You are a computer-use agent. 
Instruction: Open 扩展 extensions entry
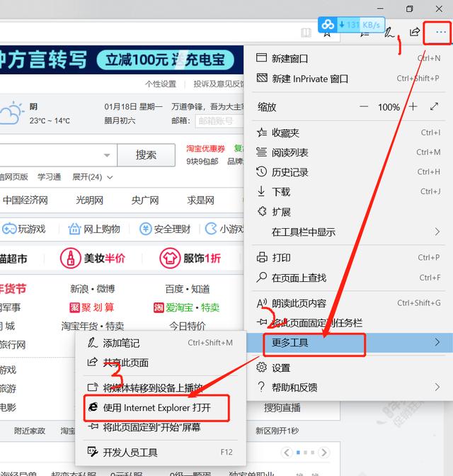[x=348, y=212]
